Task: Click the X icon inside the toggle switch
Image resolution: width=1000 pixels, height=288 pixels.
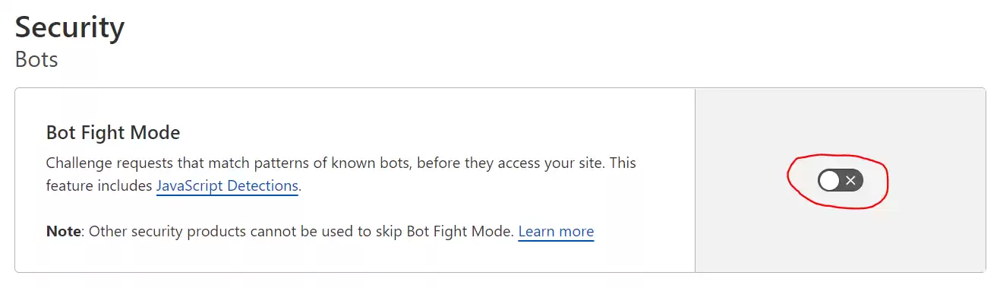Action: pyautogui.click(x=850, y=180)
